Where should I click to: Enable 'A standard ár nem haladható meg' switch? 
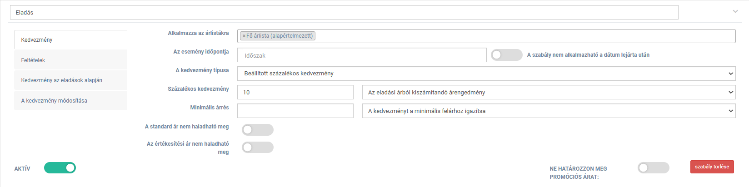[x=258, y=130]
